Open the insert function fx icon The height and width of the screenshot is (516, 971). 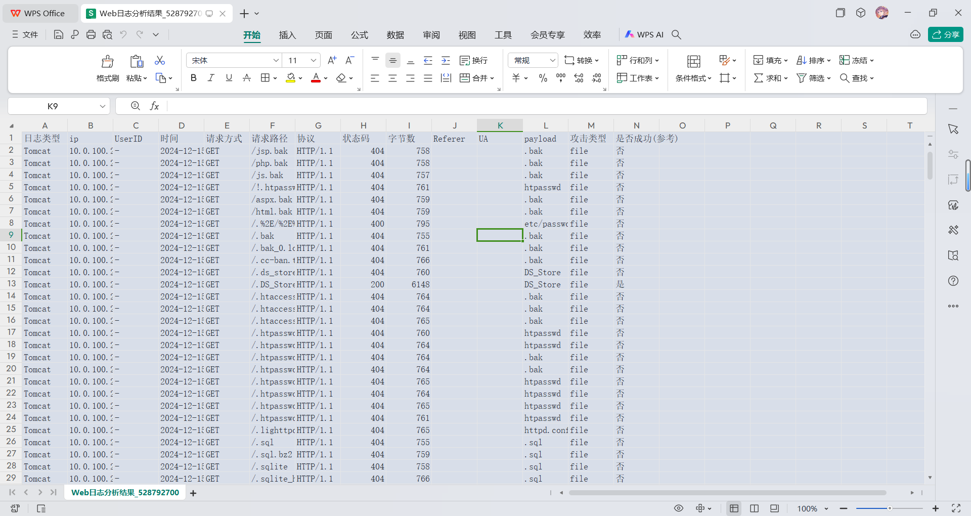(155, 106)
